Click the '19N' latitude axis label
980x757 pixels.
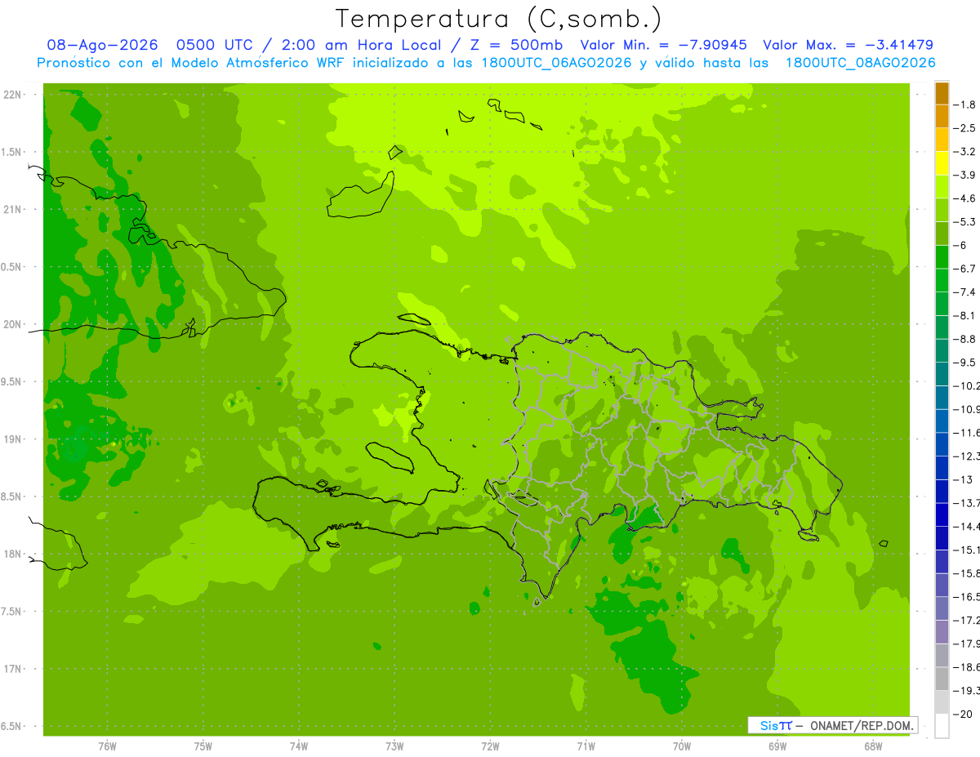pyautogui.click(x=14, y=439)
